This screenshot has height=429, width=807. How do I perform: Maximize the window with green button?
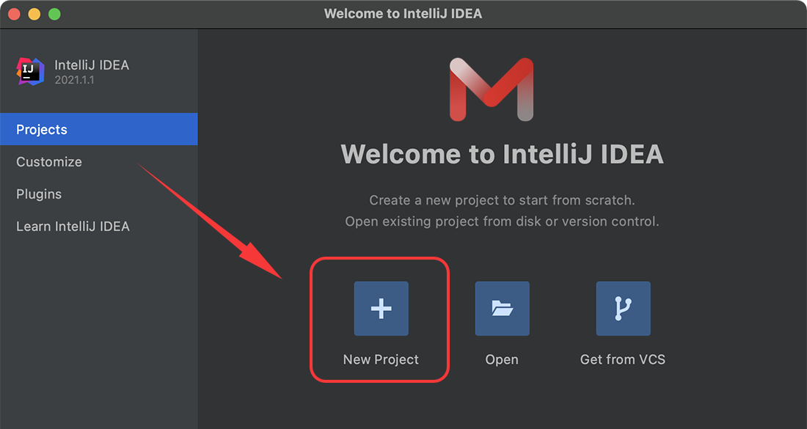coord(54,14)
